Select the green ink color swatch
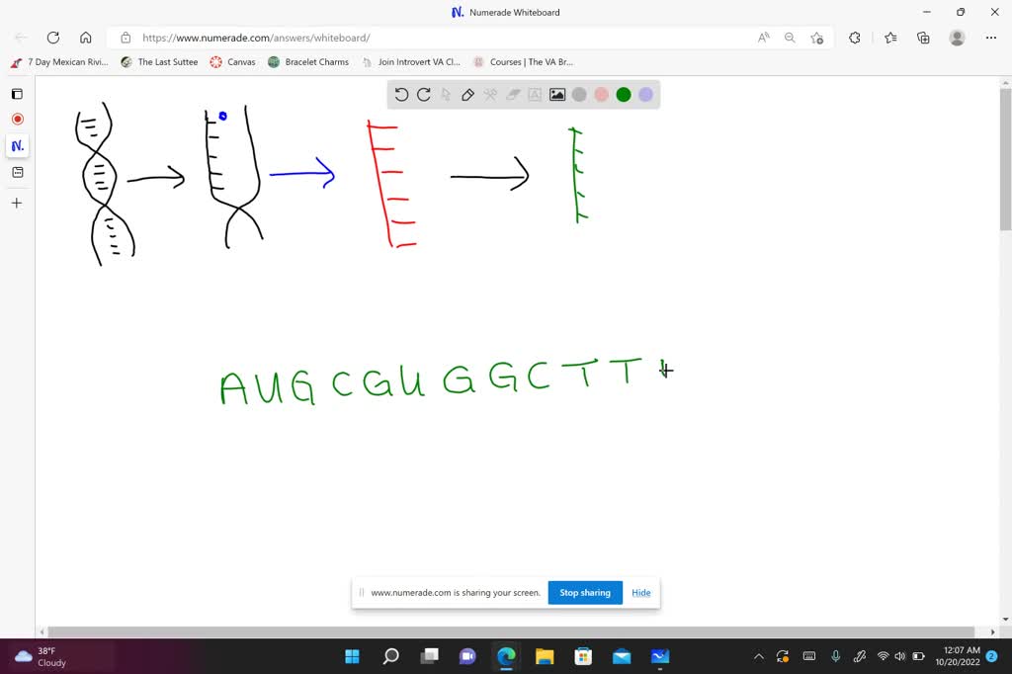This screenshot has width=1012, height=674. point(623,94)
